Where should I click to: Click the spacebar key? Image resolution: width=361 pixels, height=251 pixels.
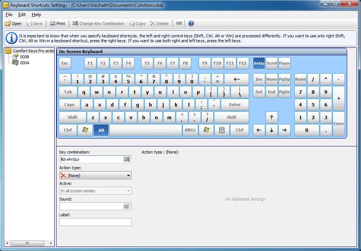pos(146,130)
